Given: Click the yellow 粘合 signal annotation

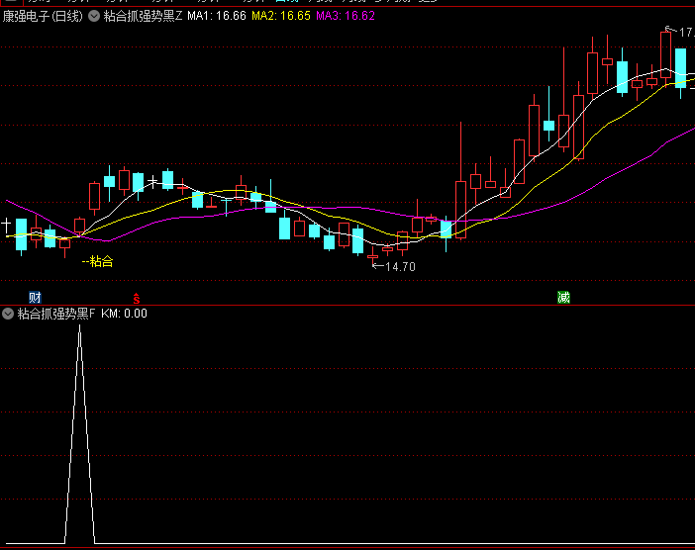Looking at the screenshot, I should coord(100,262).
